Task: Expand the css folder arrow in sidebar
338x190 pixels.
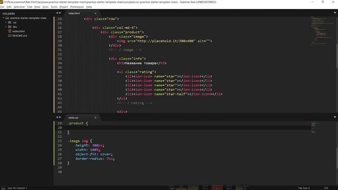Action: point(6,22)
